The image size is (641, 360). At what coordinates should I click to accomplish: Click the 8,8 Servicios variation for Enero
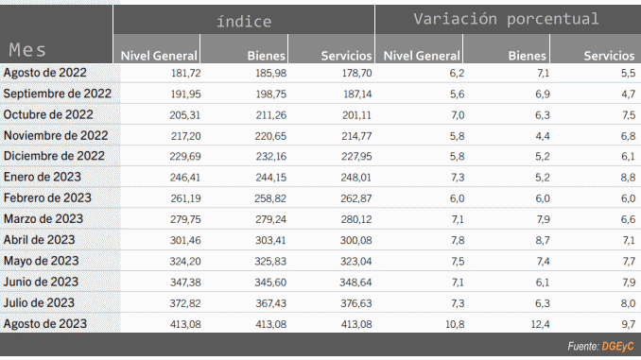628,178
